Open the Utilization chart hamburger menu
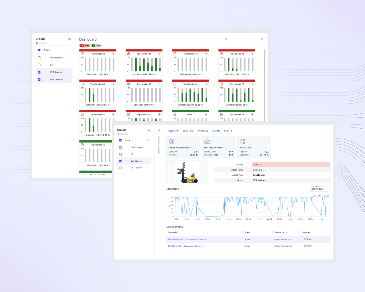This screenshot has width=365, height=292. [x=325, y=196]
